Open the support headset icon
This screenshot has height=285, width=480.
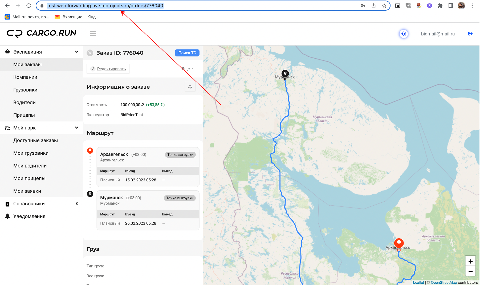pos(404,34)
